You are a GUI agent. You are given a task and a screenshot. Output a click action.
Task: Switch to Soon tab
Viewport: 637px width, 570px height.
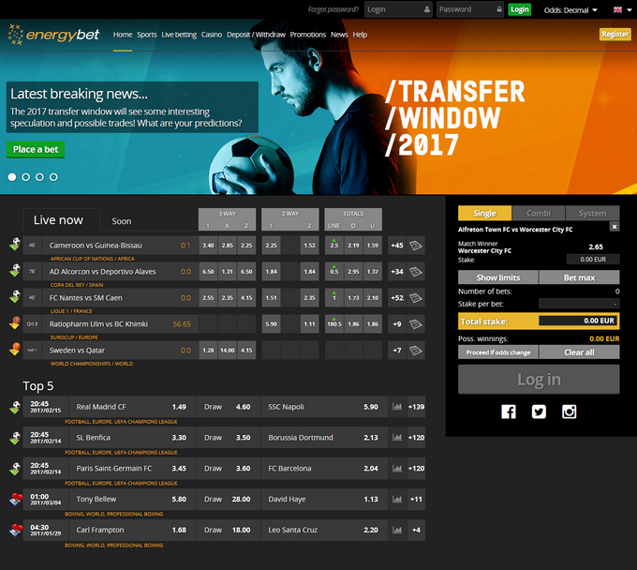coord(122,221)
